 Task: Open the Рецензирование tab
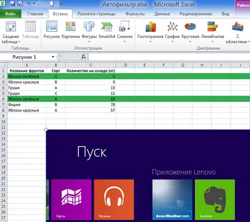pos(196,14)
